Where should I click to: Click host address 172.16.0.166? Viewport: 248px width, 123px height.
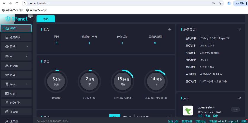coord(207,67)
